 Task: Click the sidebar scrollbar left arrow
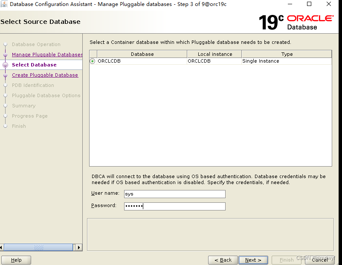click(x=2, y=248)
